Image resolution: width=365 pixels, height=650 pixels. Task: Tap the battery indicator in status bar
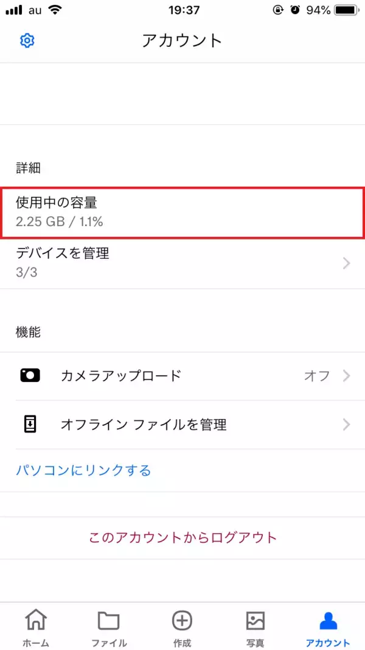tap(346, 10)
